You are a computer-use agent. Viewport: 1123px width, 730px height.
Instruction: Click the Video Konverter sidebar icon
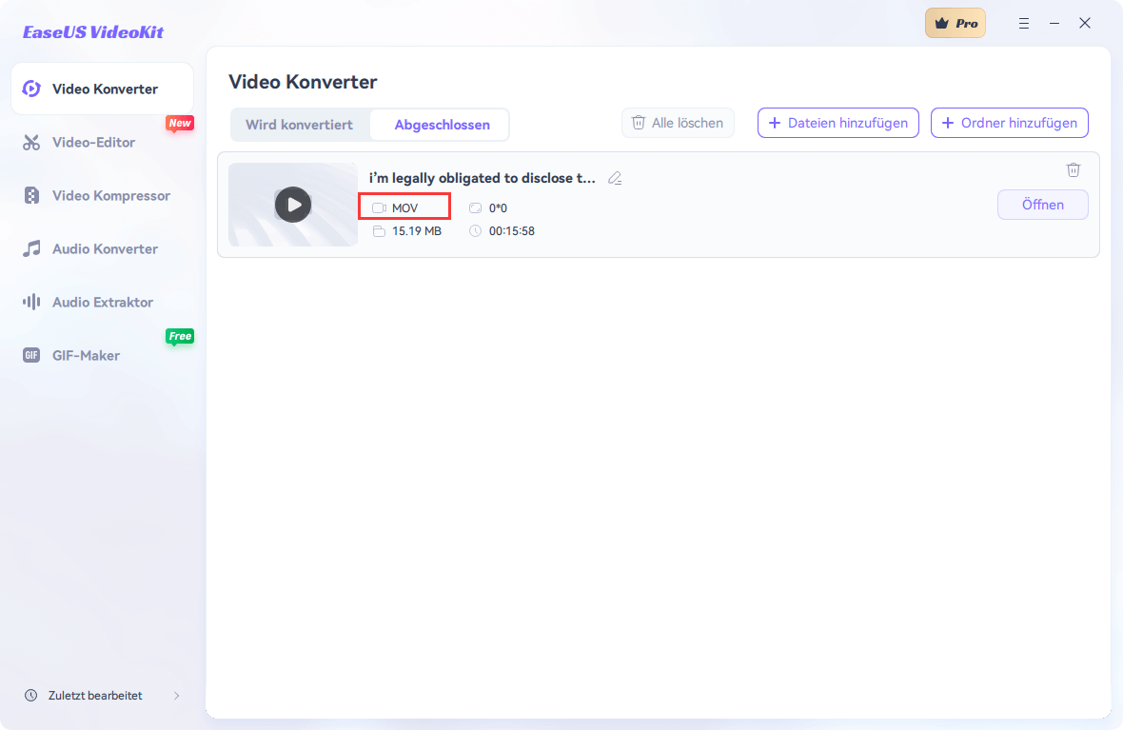pyautogui.click(x=31, y=89)
